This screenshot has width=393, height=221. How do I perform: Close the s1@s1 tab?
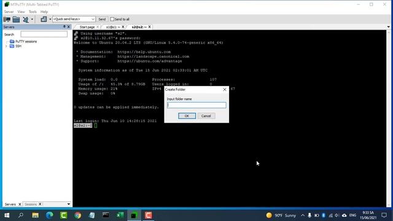pyautogui.click(x=123, y=27)
